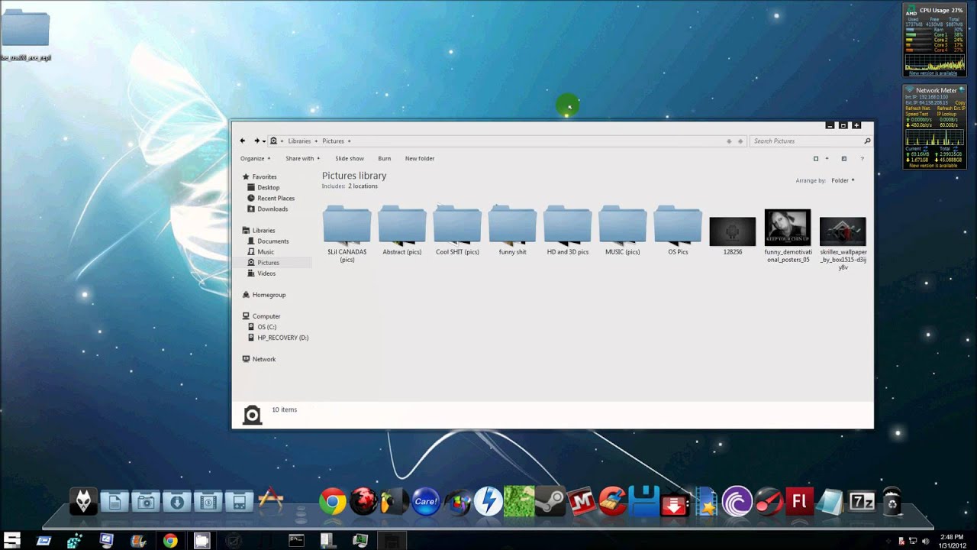This screenshot has height=550, width=977.
Task: Open recent locations dropdown arrow
Action: point(264,141)
